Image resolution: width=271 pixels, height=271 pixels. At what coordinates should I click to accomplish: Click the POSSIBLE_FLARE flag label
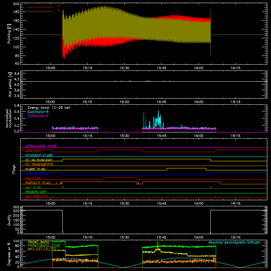pos(39,155)
